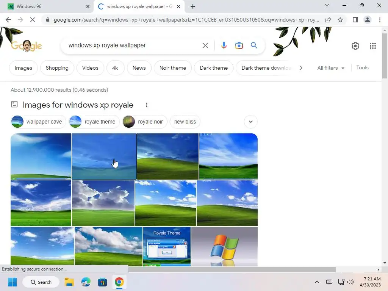Show more filter chips with right arrow
The width and height of the screenshot is (388, 291).
pyautogui.click(x=300, y=68)
